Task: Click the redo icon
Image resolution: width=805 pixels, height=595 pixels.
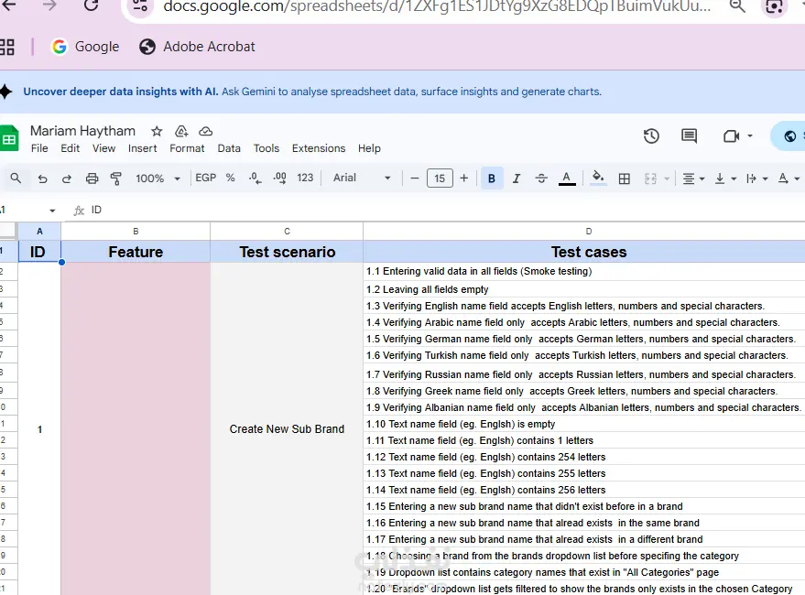Action: [x=67, y=178]
